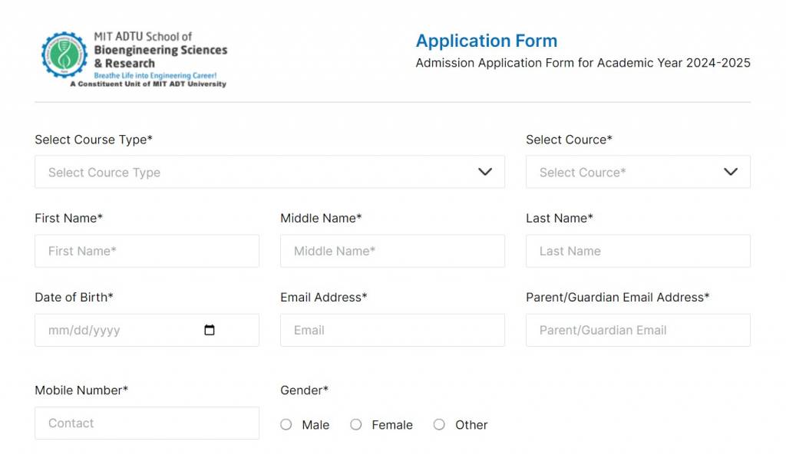Click the Parent/Guardian Email field
Screen dimensions: 786x458
(x=638, y=330)
